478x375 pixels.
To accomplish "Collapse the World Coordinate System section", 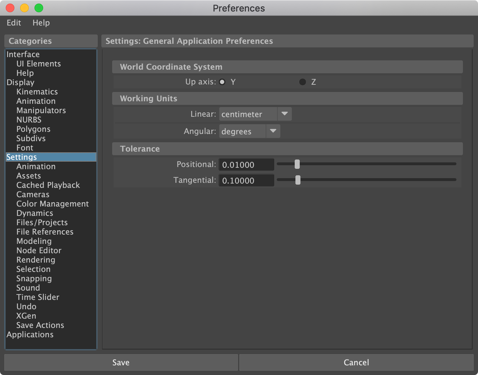I will [x=171, y=67].
